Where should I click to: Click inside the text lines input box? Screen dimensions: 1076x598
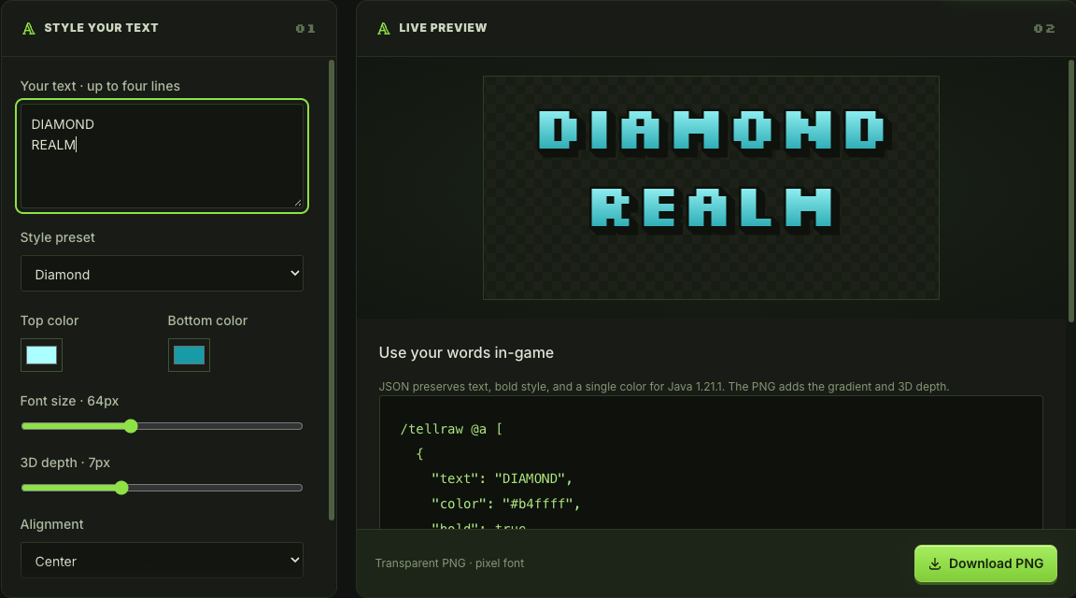coord(162,156)
